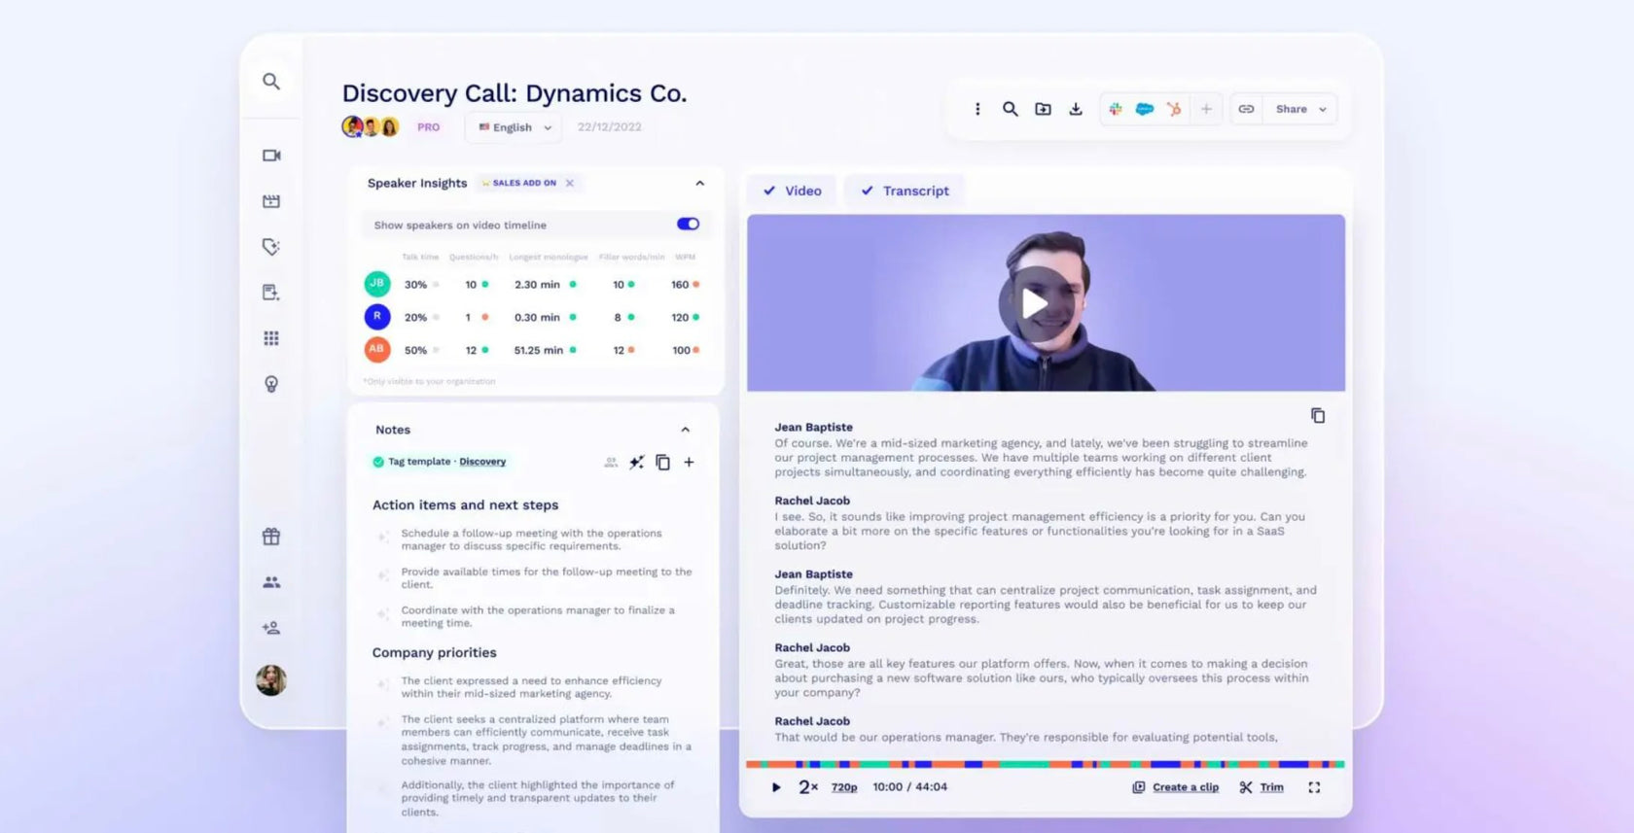Add a new integration with plus icon
The width and height of the screenshot is (1634, 833).
(x=1206, y=109)
